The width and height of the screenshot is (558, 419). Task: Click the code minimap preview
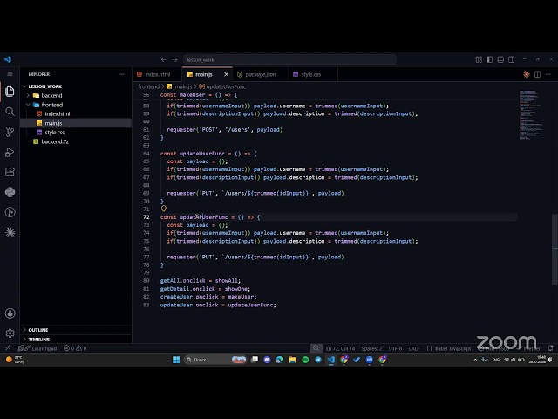coord(531,114)
